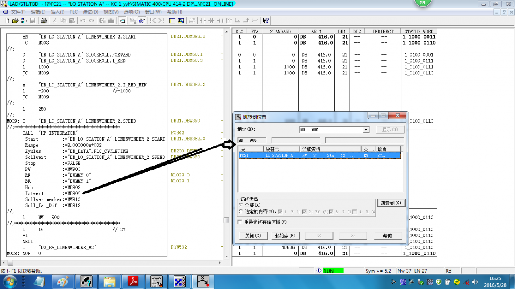Click the 语言 column header
515x289 pixels.
pyautogui.click(x=388, y=149)
